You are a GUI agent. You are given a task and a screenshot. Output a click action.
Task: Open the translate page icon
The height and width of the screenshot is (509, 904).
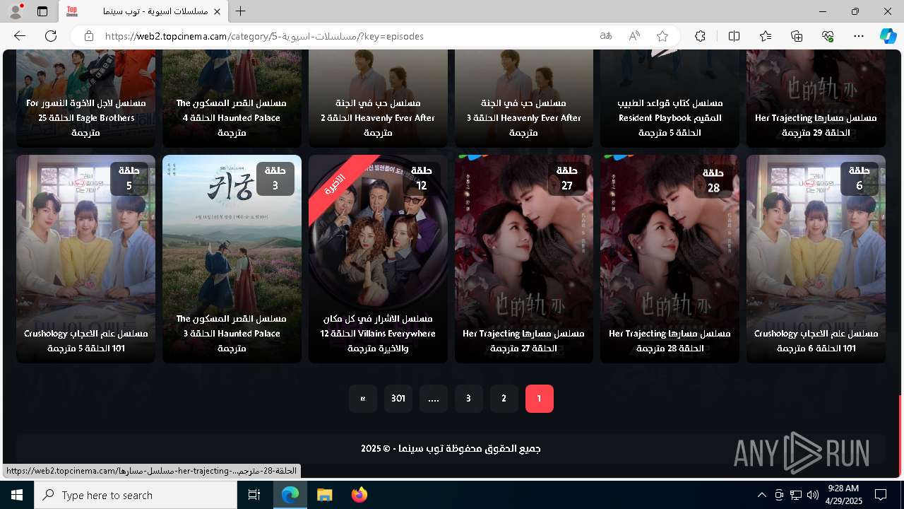point(606,36)
